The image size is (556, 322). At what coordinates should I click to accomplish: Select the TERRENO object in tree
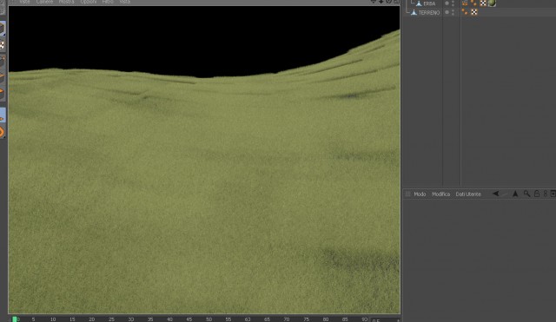(429, 13)
